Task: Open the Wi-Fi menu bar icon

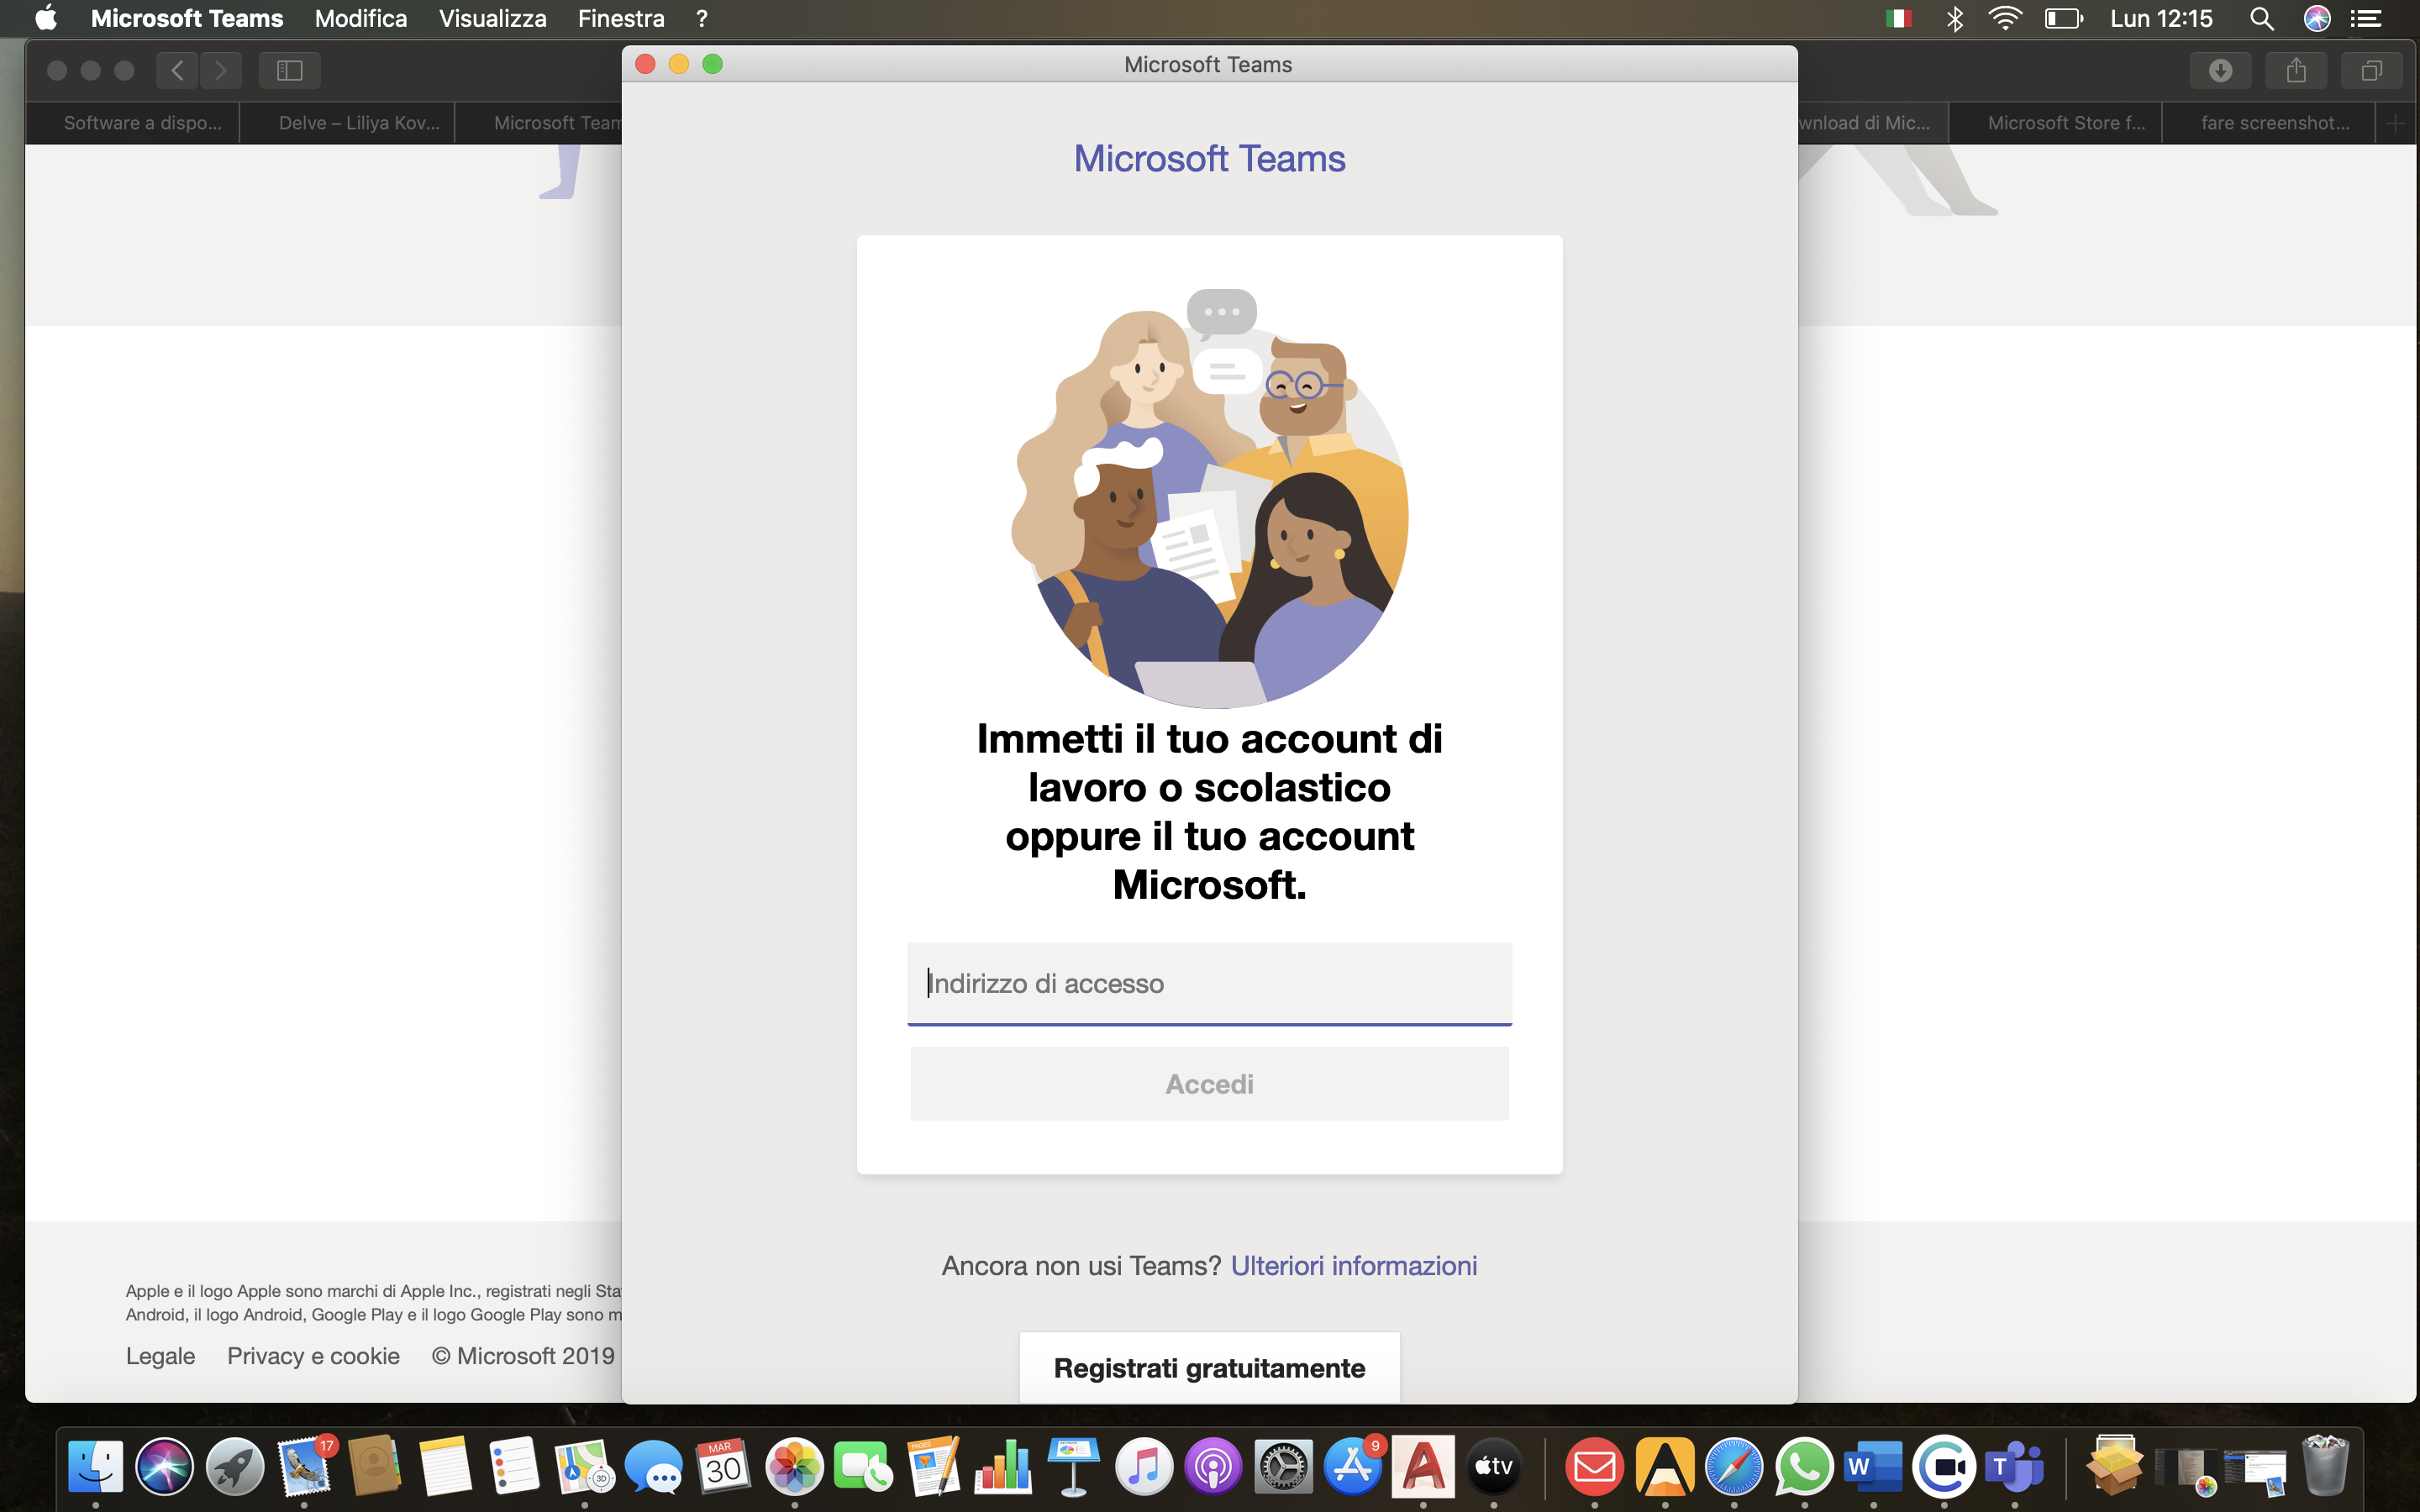Action: (2005, 18)
